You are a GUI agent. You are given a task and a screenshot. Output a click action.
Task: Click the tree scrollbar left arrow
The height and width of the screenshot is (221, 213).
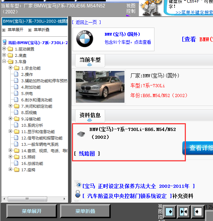pyautogui.click(x=4, y=199)
